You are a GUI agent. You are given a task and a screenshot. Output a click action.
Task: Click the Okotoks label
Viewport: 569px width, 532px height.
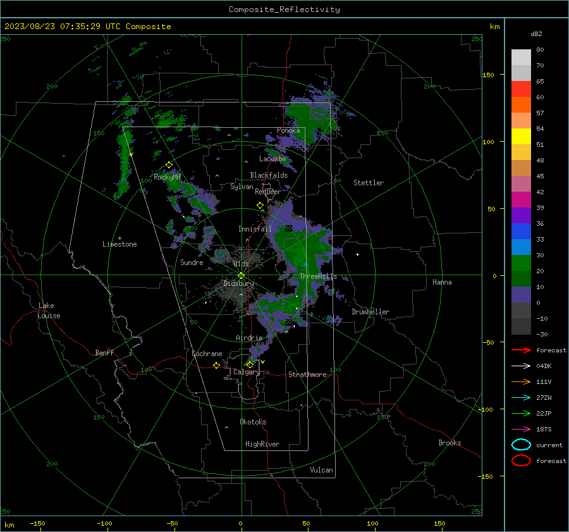[x=253, y=422]
